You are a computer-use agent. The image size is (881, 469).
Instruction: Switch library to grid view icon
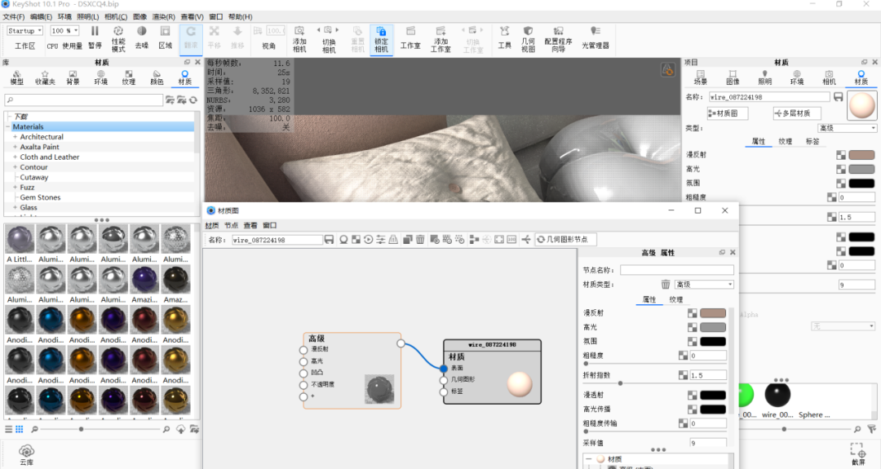point(19,429)
